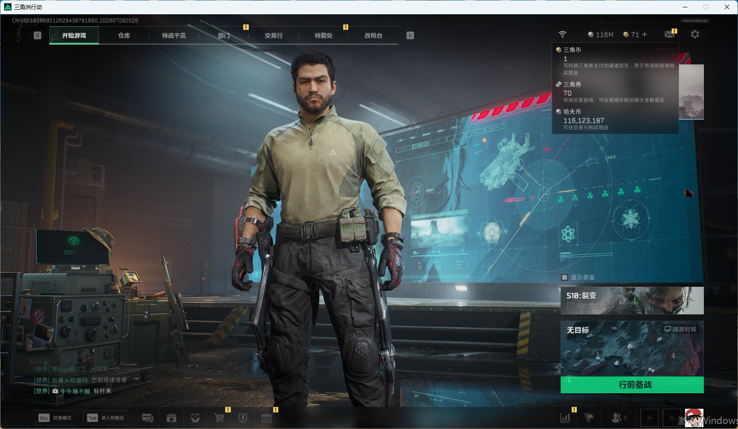This screenshot has height=429, width=738.
Task: Open the S10:裂变 season banner
Action: pyautogui.click(x=632, y=301)
